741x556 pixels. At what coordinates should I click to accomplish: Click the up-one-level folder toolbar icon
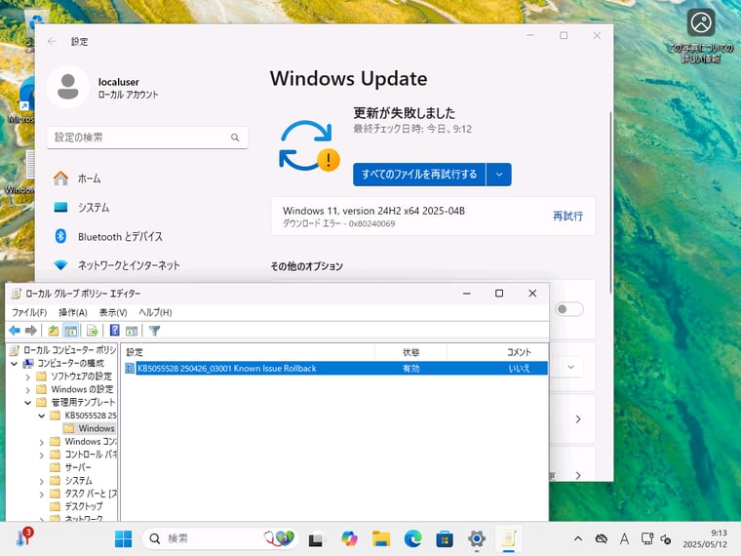[54, 331]
